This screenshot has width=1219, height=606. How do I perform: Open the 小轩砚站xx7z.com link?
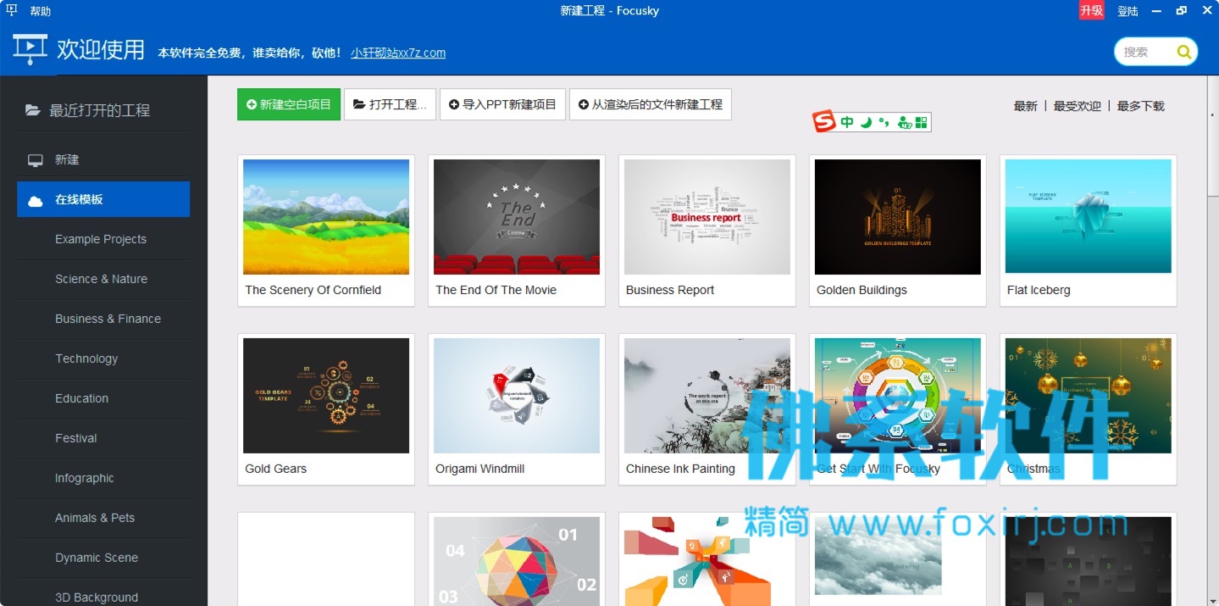[x=398, y=53]
